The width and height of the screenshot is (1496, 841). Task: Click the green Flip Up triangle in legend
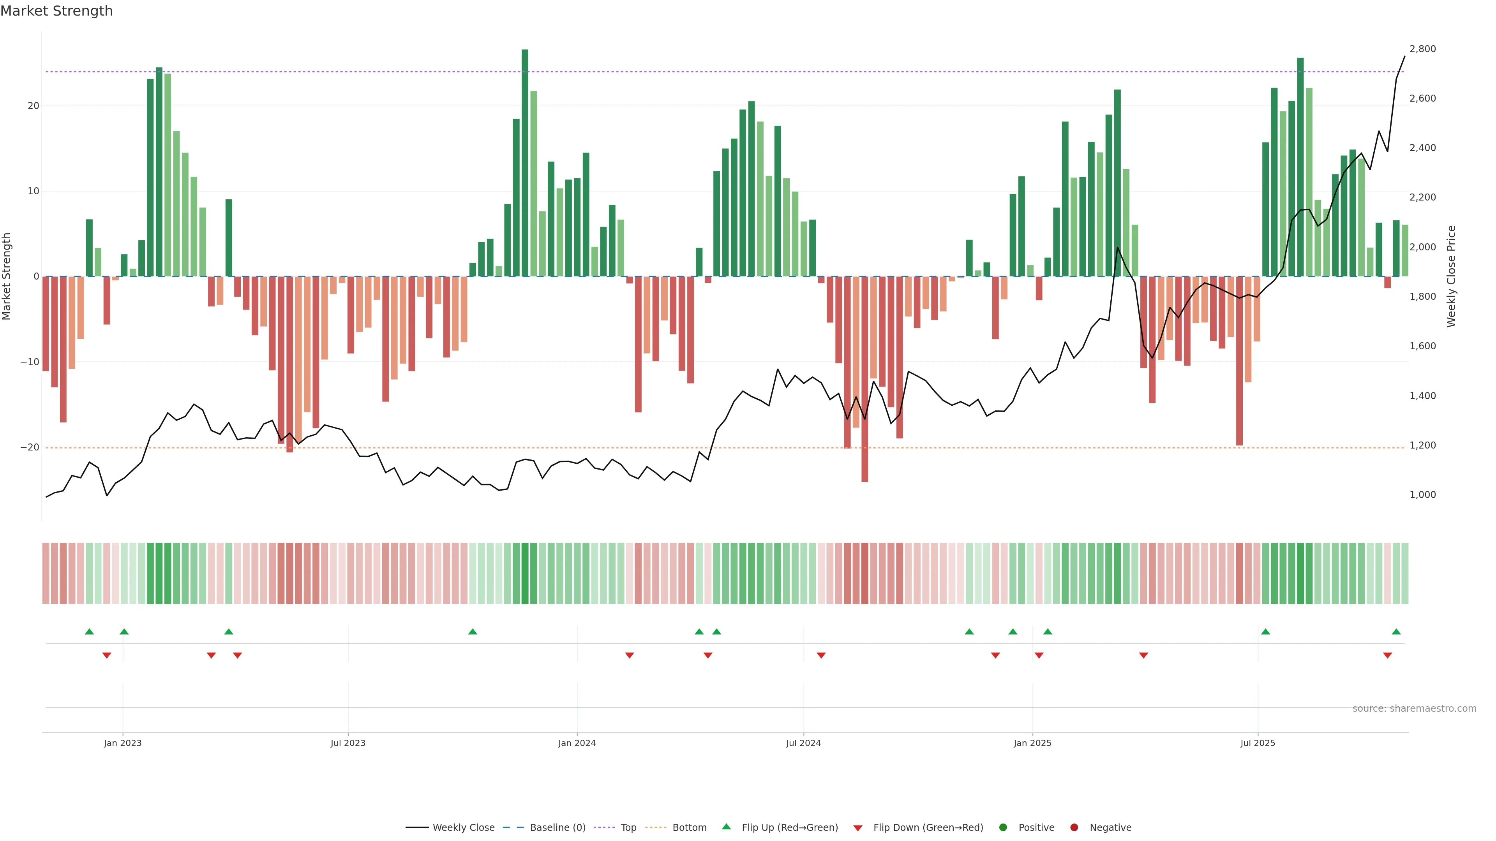pos(726,827)
